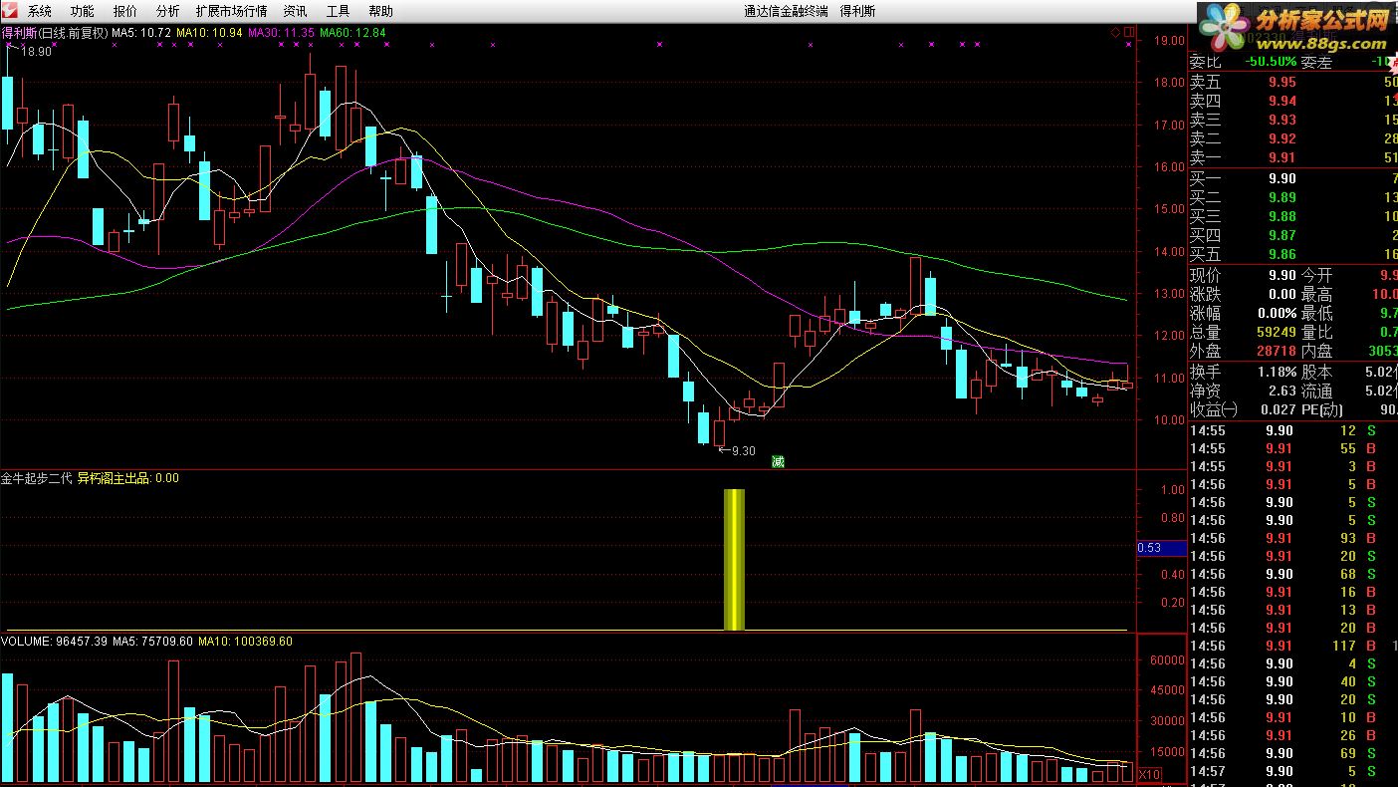Screen dimensions: 1398x787
Task: Click the diamond icon above the price axis
Action: (1116, 33)
